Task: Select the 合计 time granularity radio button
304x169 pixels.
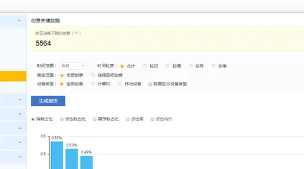Action: (x=122, y=66)
